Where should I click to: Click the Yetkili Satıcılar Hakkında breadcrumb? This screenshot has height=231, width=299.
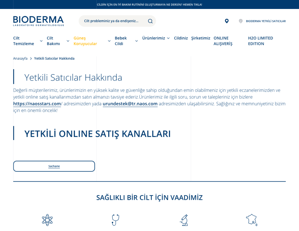click(x=54, y=59)
